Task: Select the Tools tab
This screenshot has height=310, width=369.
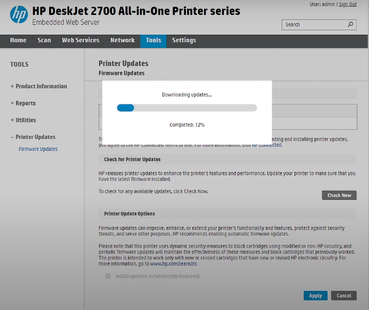Action: (x=153, y=41)
